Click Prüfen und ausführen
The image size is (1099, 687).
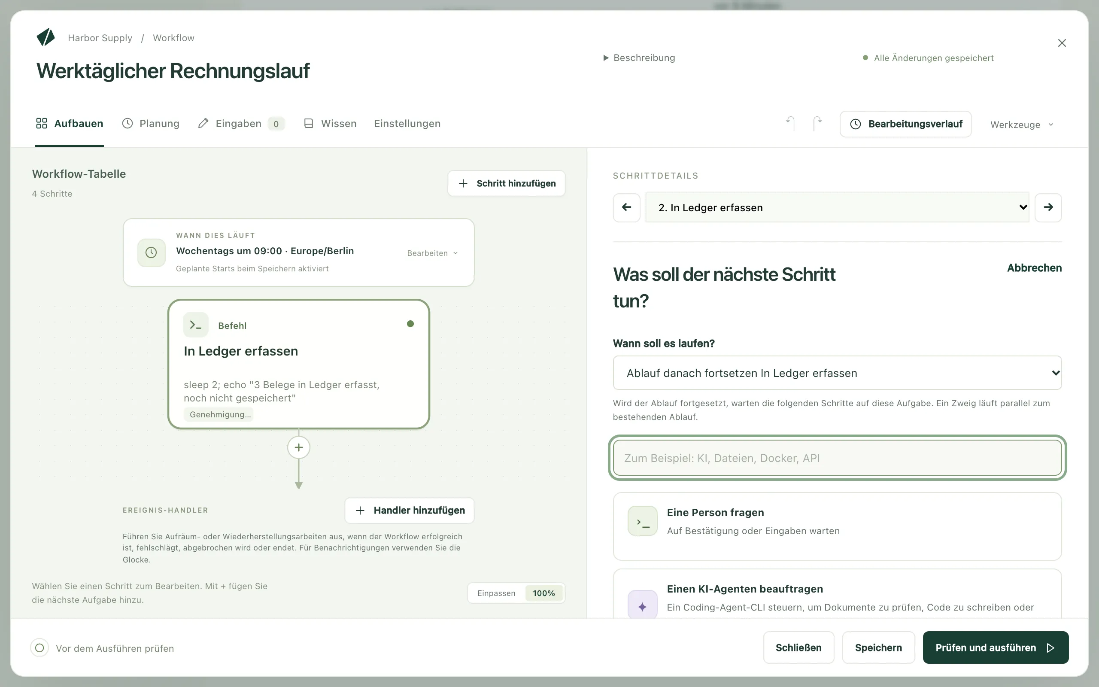tap(996, 647)
